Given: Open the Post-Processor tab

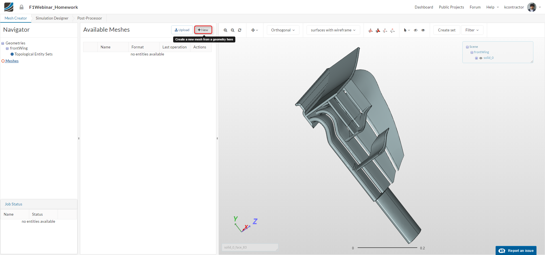Looking at the screenshot, I should click(x=89, y=18).
